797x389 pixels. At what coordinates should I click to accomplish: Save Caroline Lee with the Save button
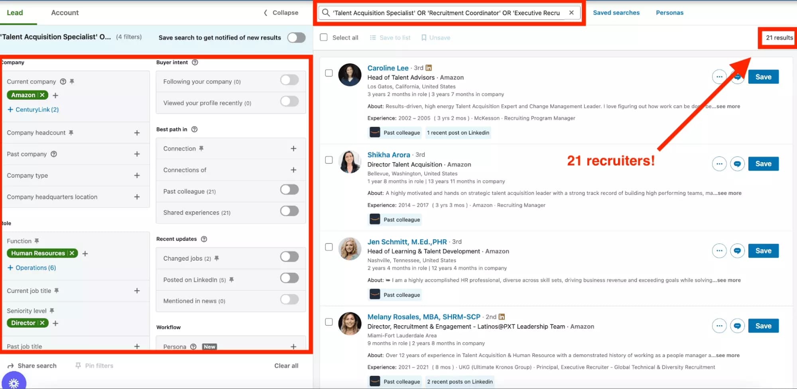[763, 77]
